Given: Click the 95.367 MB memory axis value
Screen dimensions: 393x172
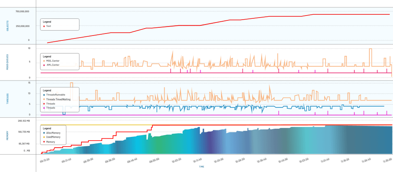Looking at the screenshot, I should 25,144.
